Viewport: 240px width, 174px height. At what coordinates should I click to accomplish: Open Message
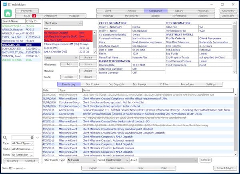(74, 16)
